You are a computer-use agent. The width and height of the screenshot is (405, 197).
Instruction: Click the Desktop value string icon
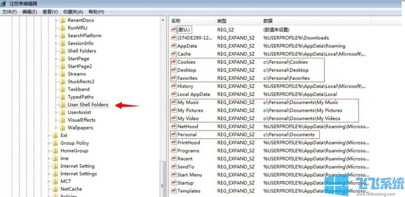pos(174,70)
